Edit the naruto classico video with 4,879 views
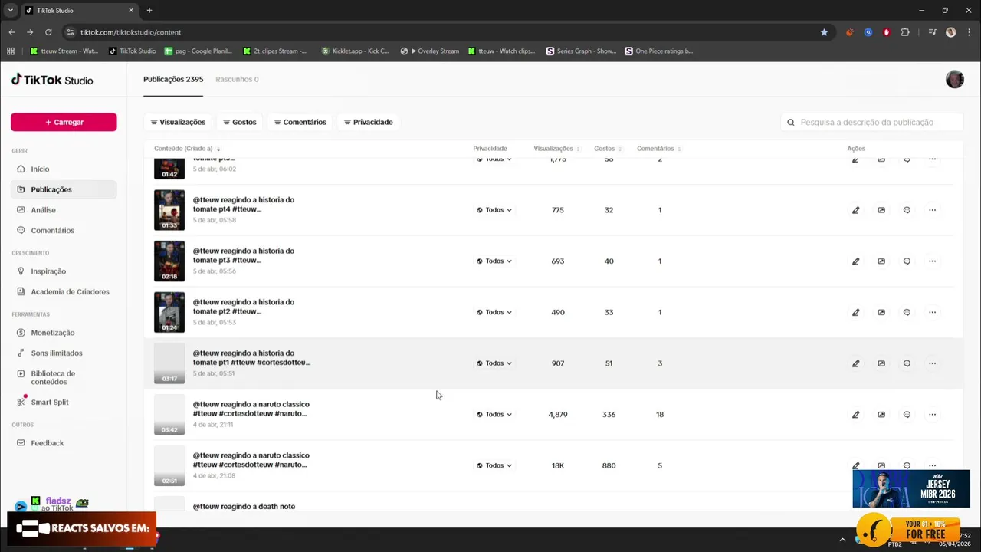981x552 pixels. pyautogui.click(x=855, y=415)
